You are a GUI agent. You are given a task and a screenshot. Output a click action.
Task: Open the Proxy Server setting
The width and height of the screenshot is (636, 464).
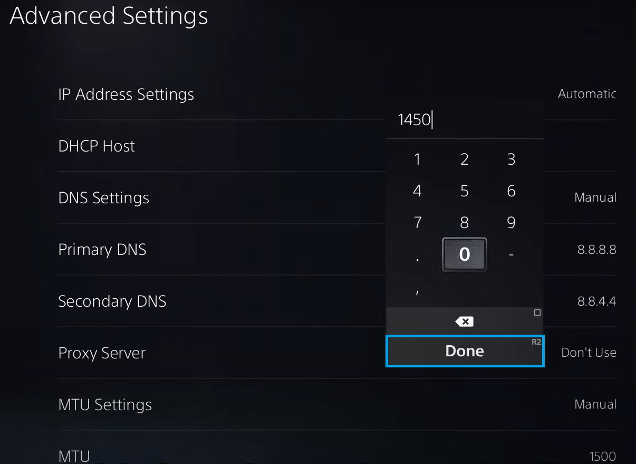pos(102,353)
